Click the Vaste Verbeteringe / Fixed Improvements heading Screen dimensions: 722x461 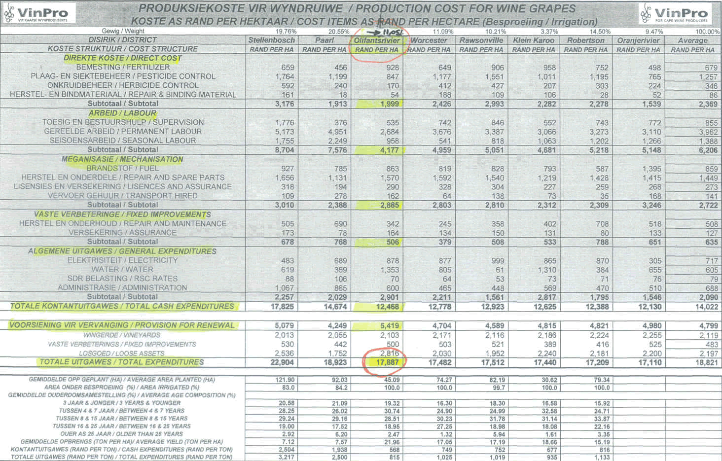click(122, 214)
